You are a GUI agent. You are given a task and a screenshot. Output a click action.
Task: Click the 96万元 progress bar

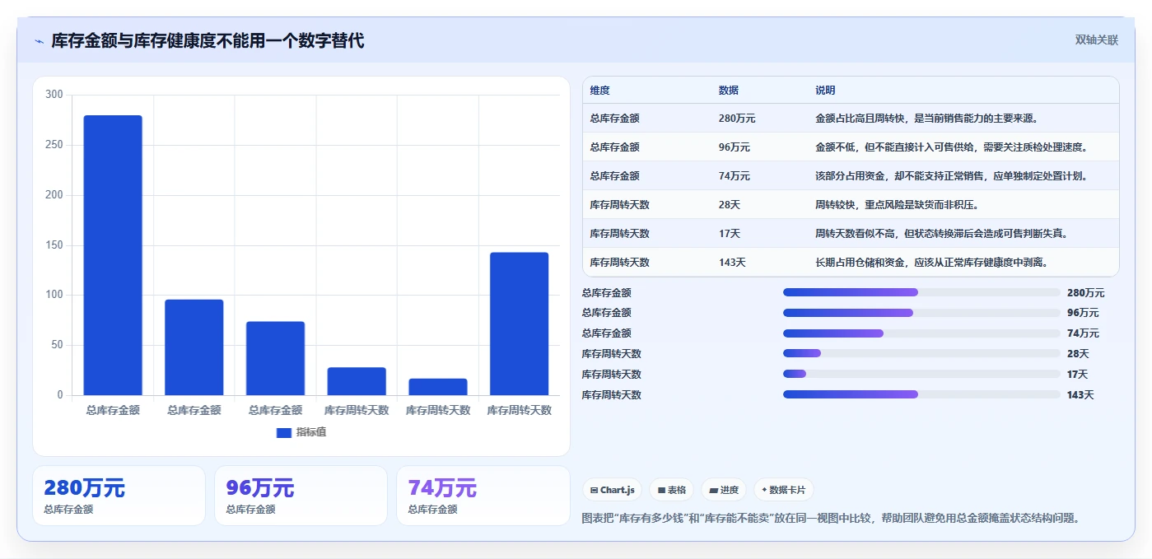[x=921, y=313]
